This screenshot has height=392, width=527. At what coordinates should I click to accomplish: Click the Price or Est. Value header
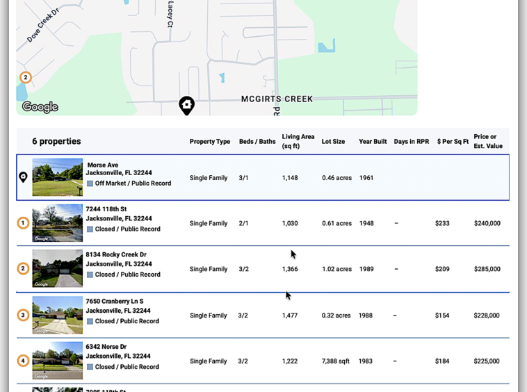click(x=488, y=141)
